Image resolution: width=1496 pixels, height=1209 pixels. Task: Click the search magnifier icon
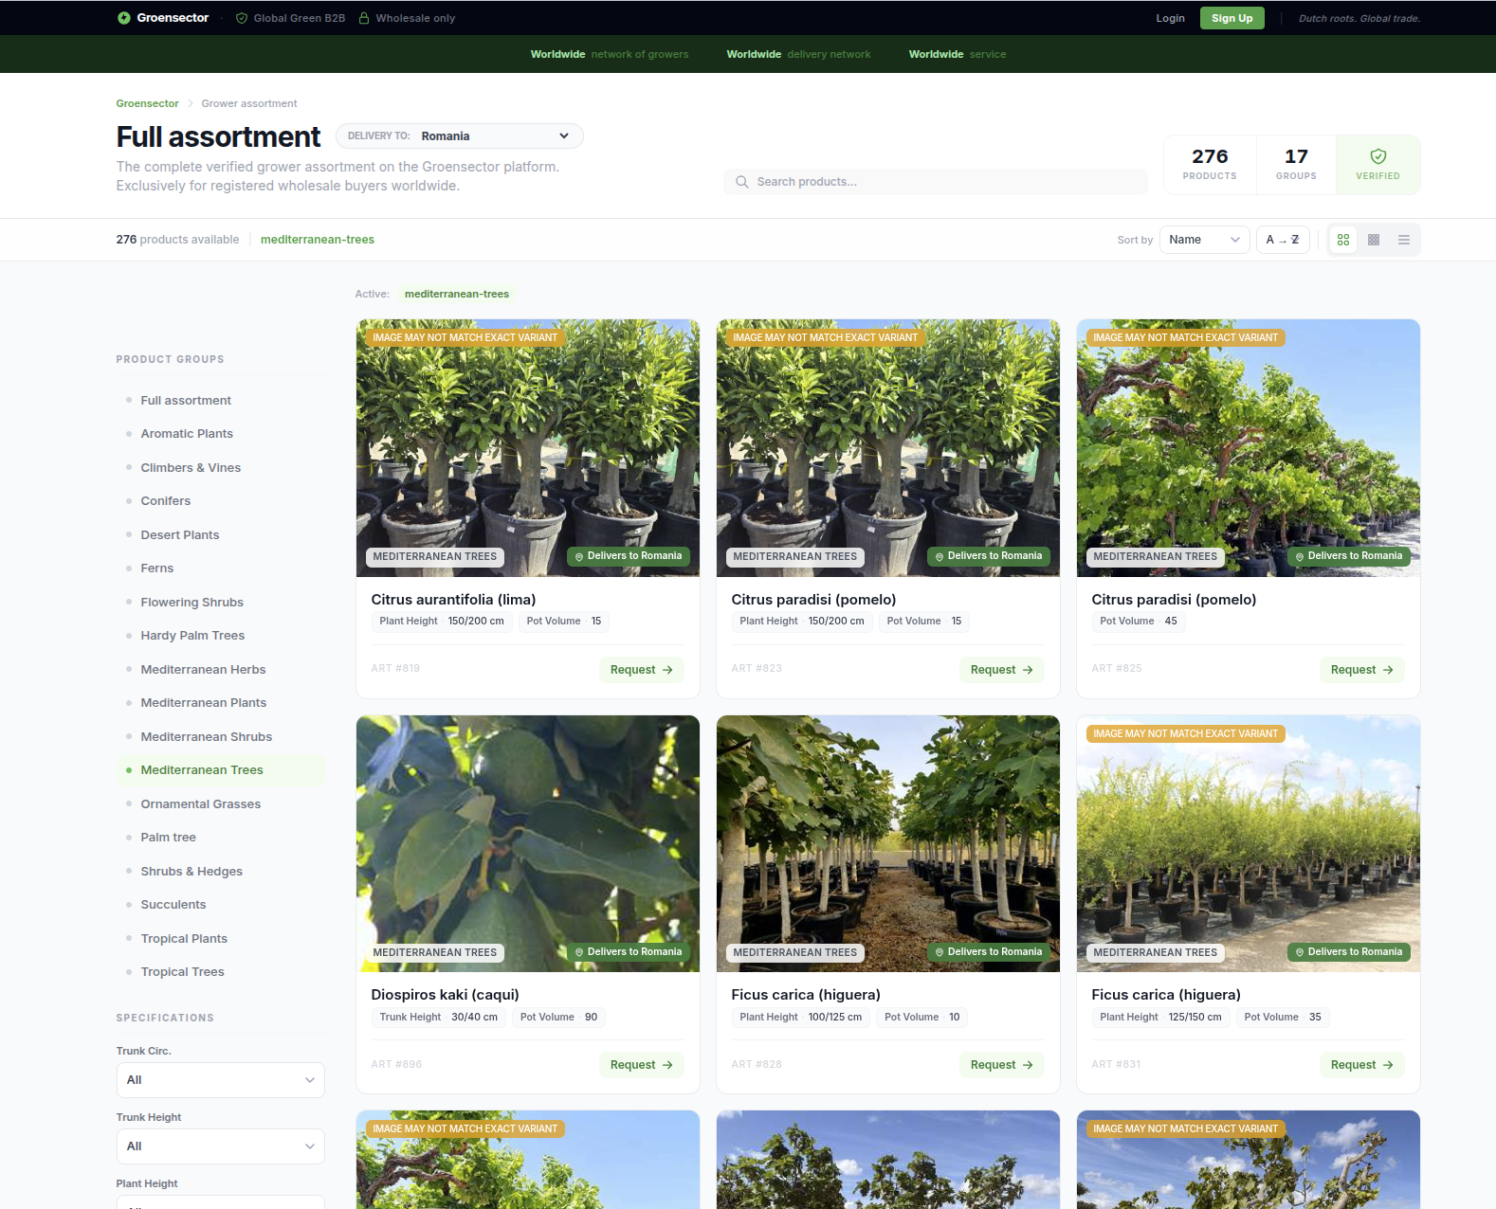[x=742, y=182]
